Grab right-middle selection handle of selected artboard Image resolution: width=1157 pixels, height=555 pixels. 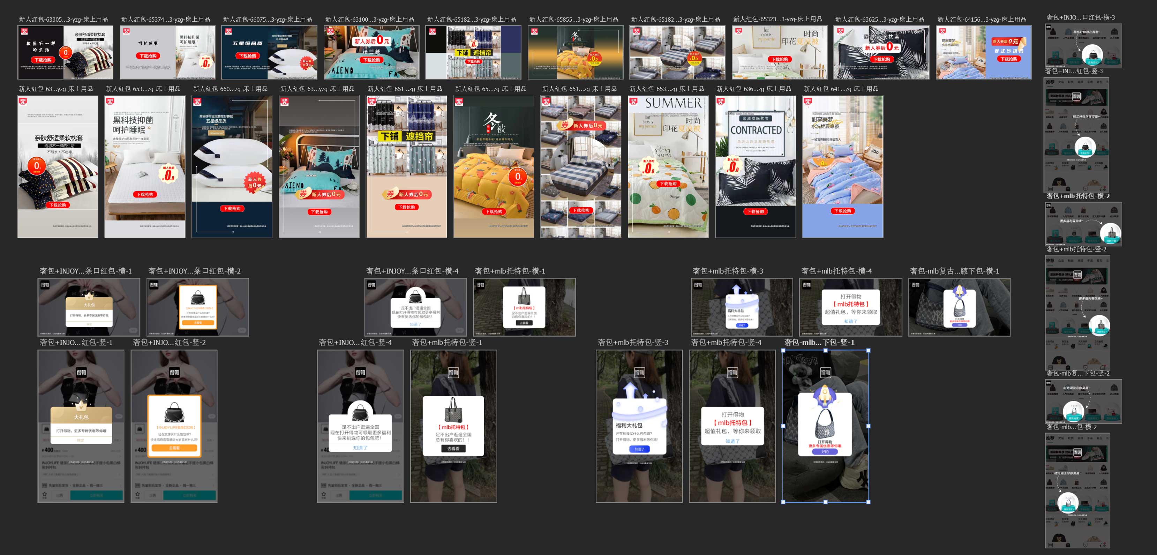868,426
